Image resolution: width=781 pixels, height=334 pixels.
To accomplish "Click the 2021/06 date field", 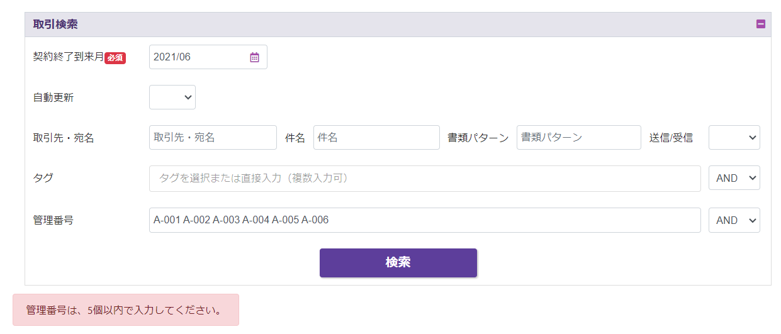I will coord(198,57).
